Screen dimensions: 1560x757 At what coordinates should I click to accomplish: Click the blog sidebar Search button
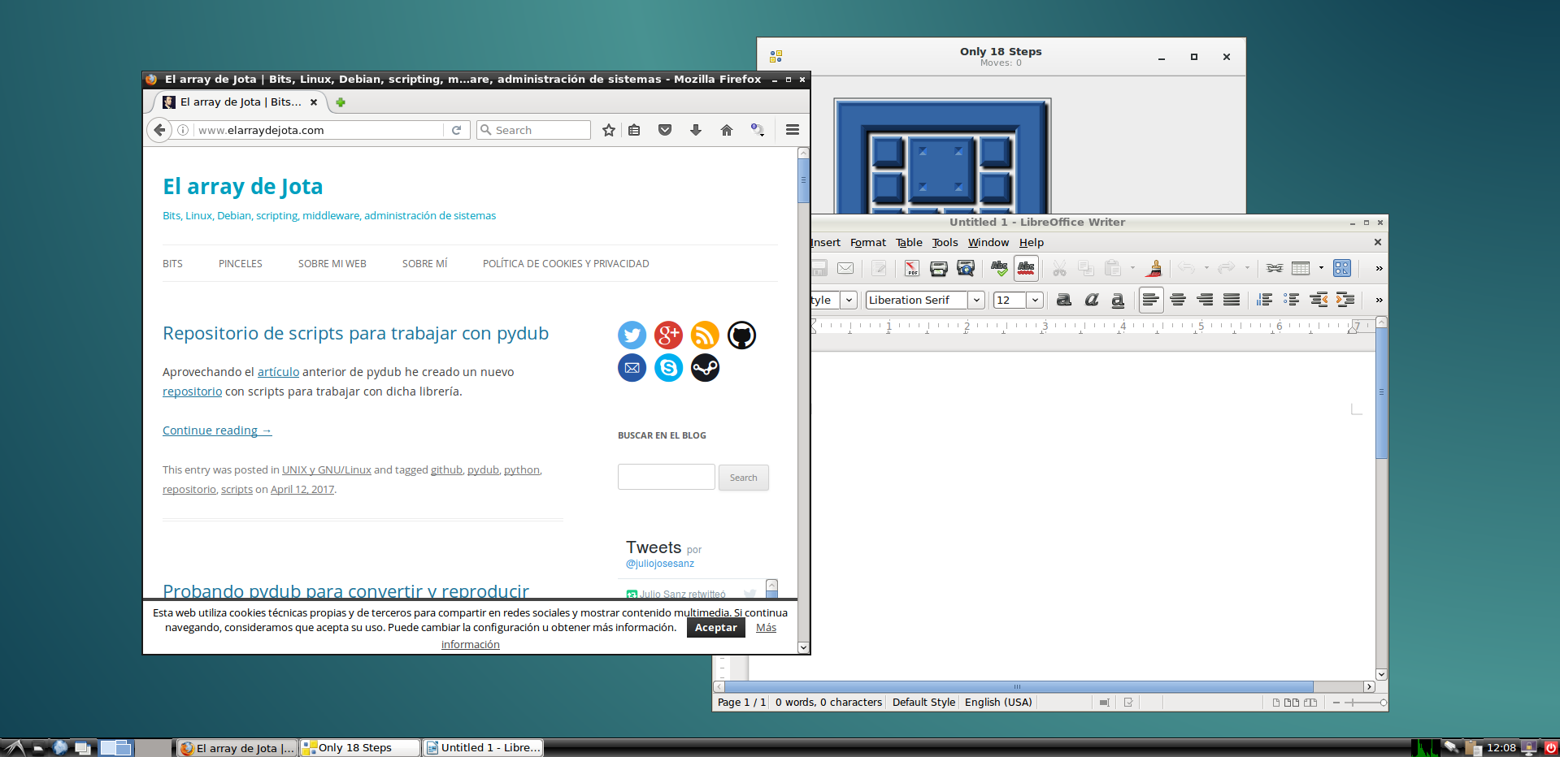(x=743, y=478)
